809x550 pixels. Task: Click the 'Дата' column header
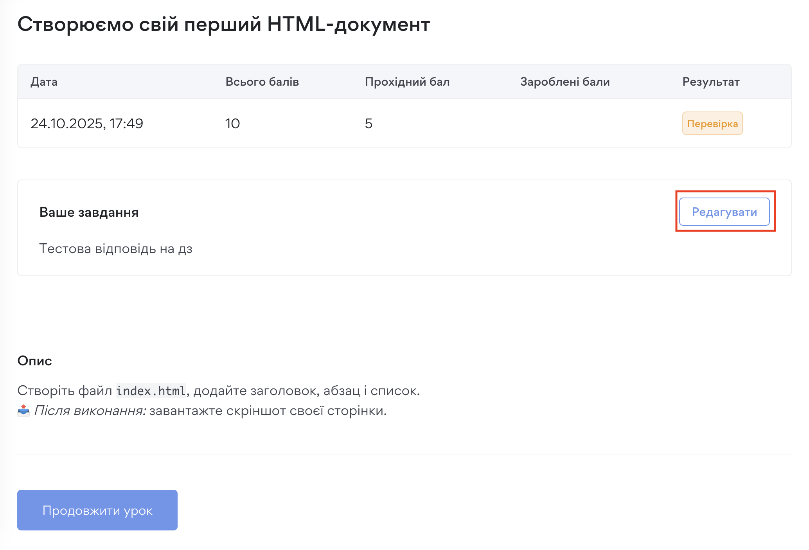(x=43, y=81)
